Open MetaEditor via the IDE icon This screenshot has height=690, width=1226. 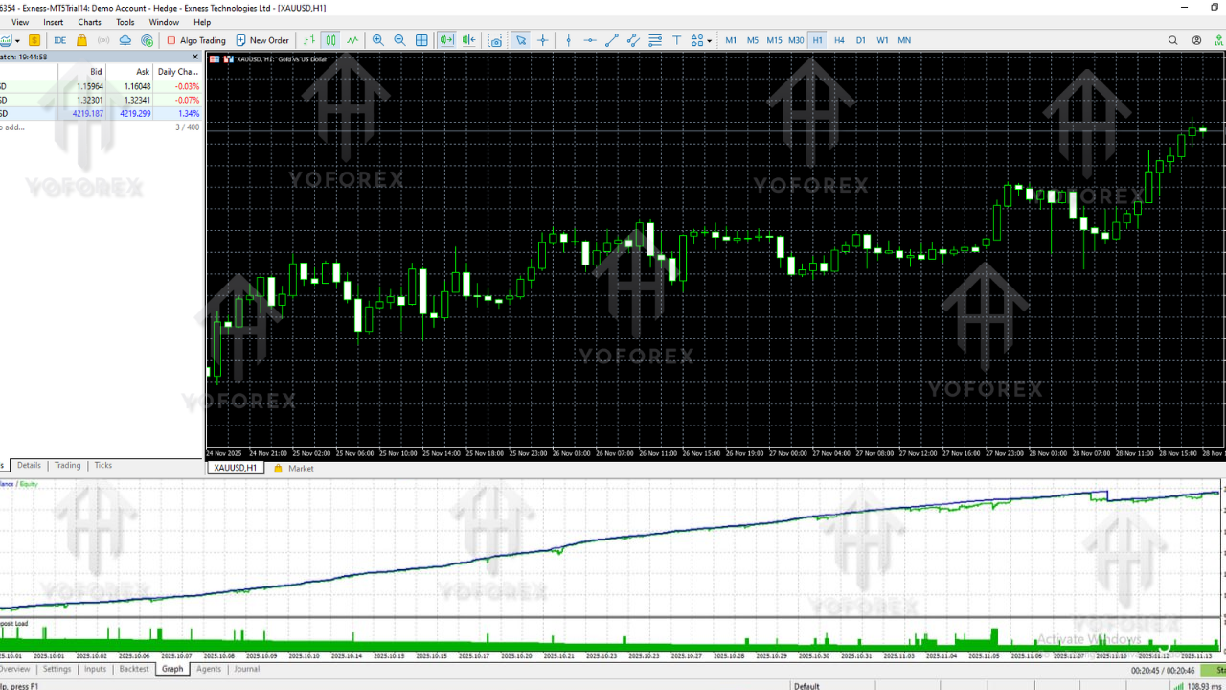pos(59,39)
